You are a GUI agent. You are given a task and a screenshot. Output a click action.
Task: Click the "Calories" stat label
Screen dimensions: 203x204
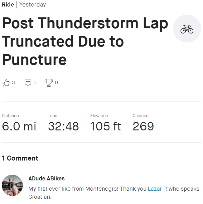[140, 116]
